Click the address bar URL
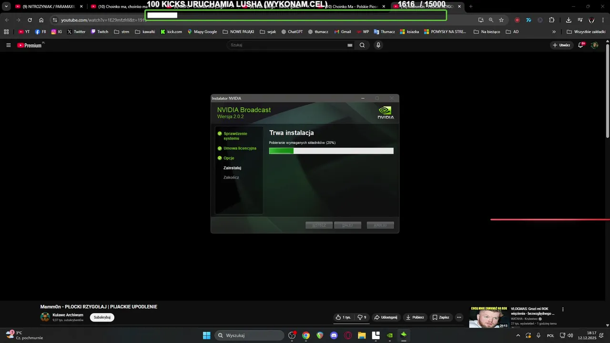 pos(103,20)
